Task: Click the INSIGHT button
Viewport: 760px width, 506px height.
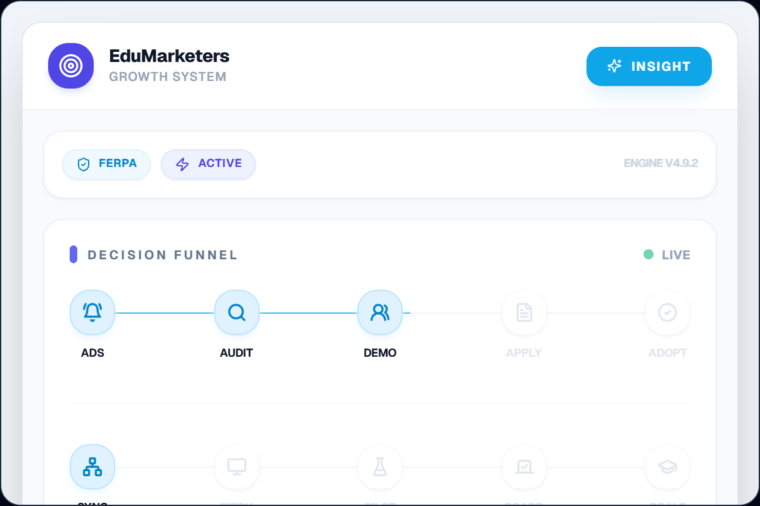Action: point(649,66)
